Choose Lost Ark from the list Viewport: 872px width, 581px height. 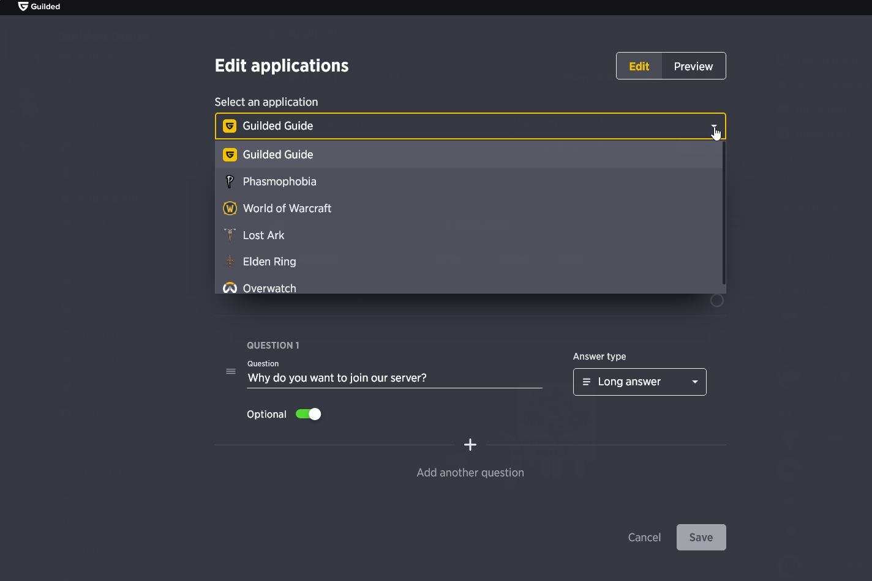[468, 235]
